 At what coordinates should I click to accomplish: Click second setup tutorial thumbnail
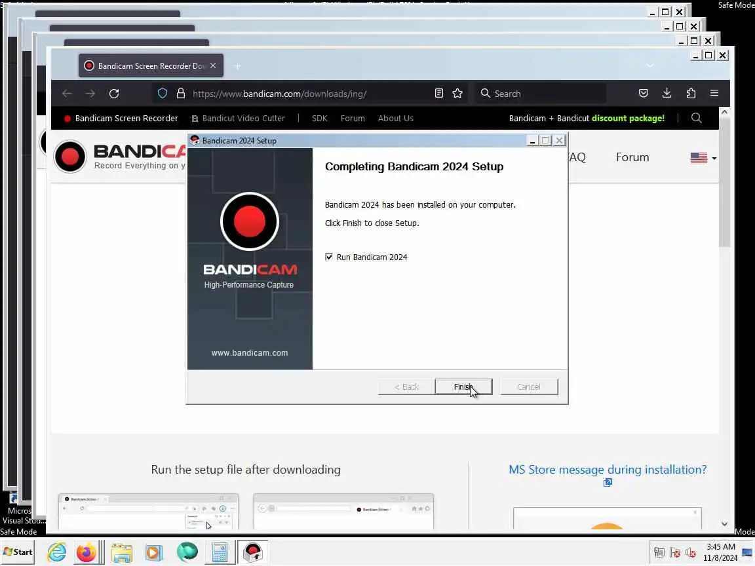pos(343,512)
